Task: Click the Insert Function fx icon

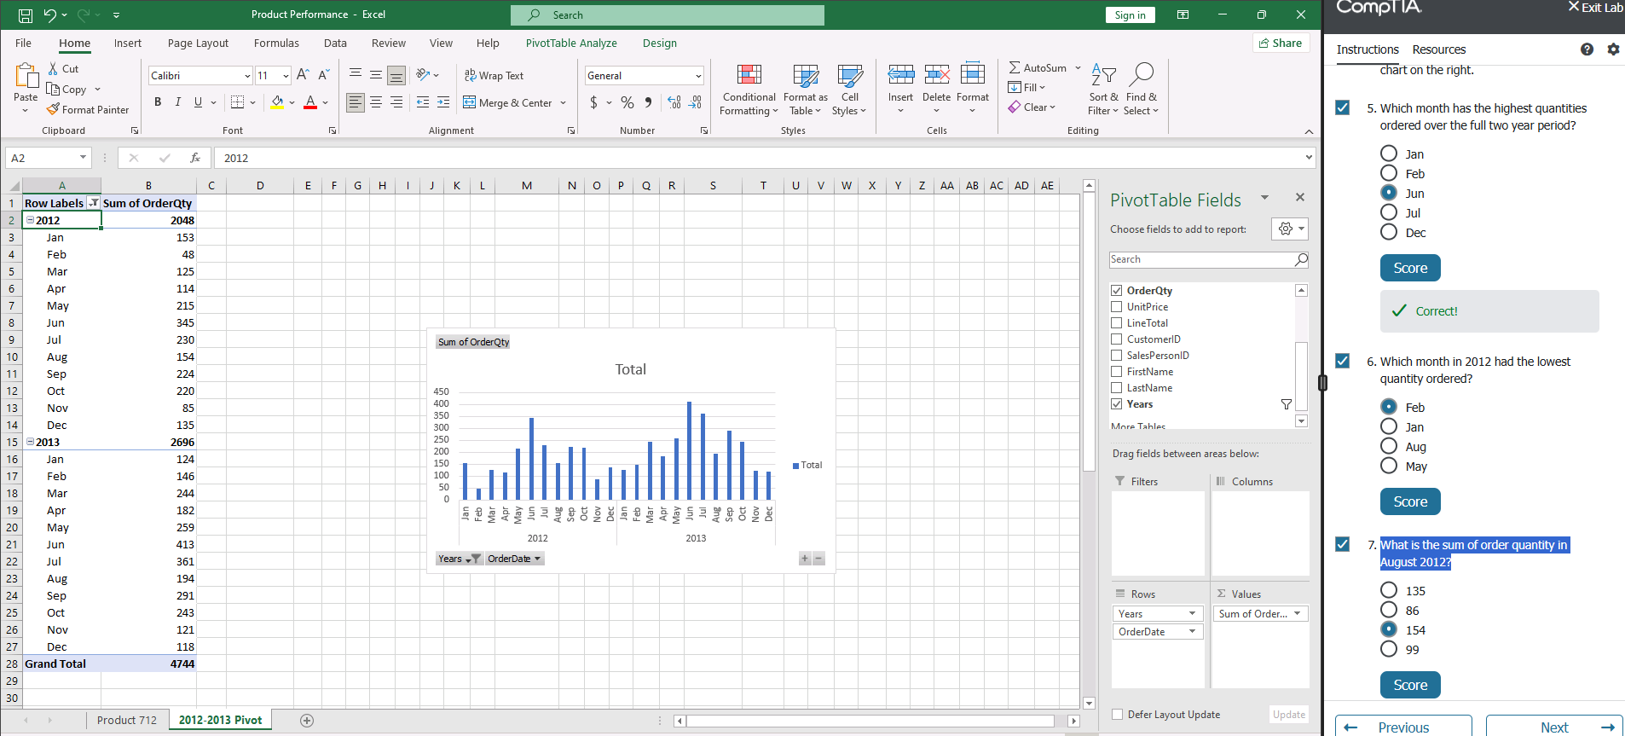Action: tap(195, 158)
